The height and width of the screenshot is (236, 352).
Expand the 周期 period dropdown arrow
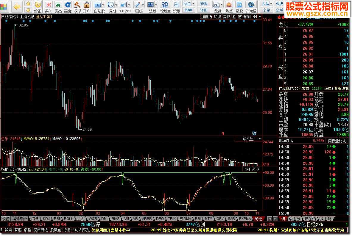click(116, 5)
